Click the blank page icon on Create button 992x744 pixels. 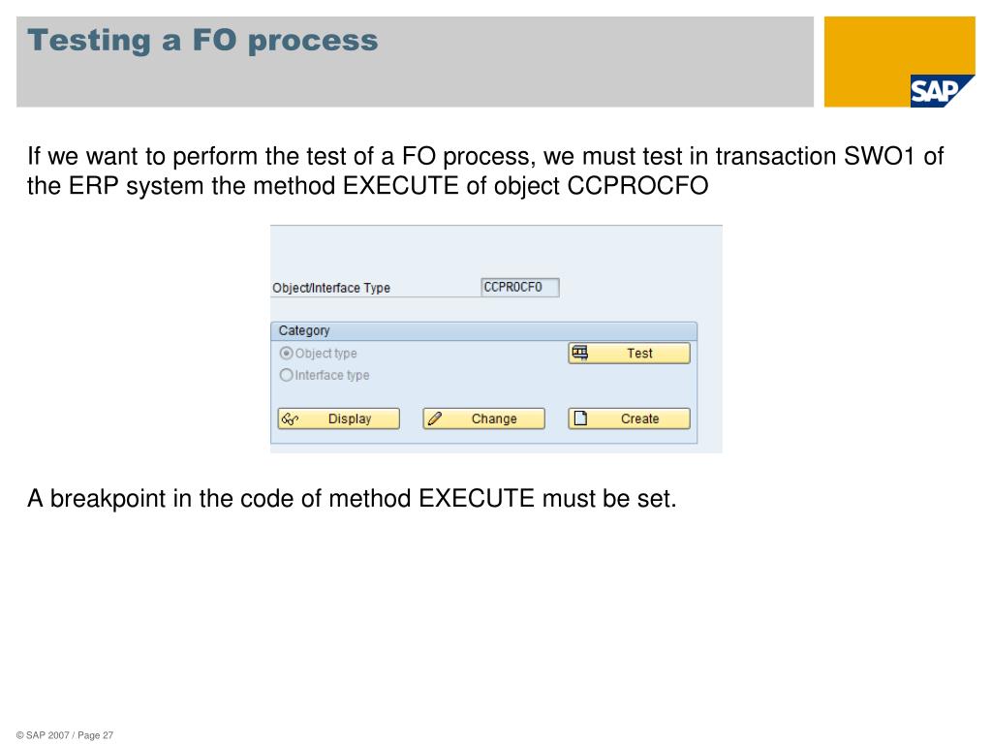pos(580,418)
